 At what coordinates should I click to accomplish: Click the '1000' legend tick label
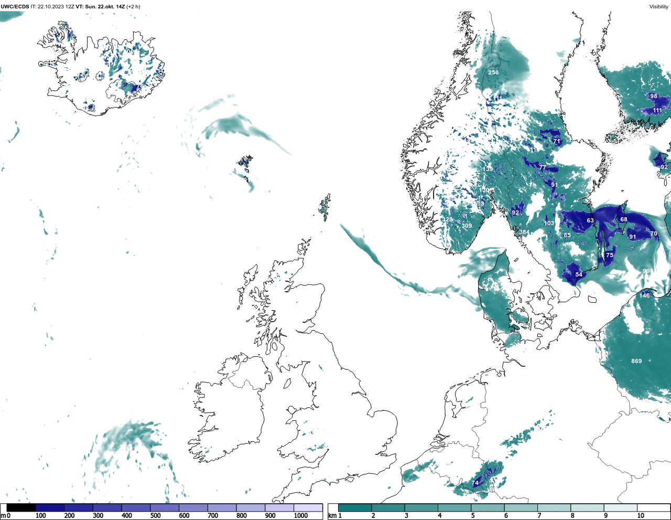point(300,516)
